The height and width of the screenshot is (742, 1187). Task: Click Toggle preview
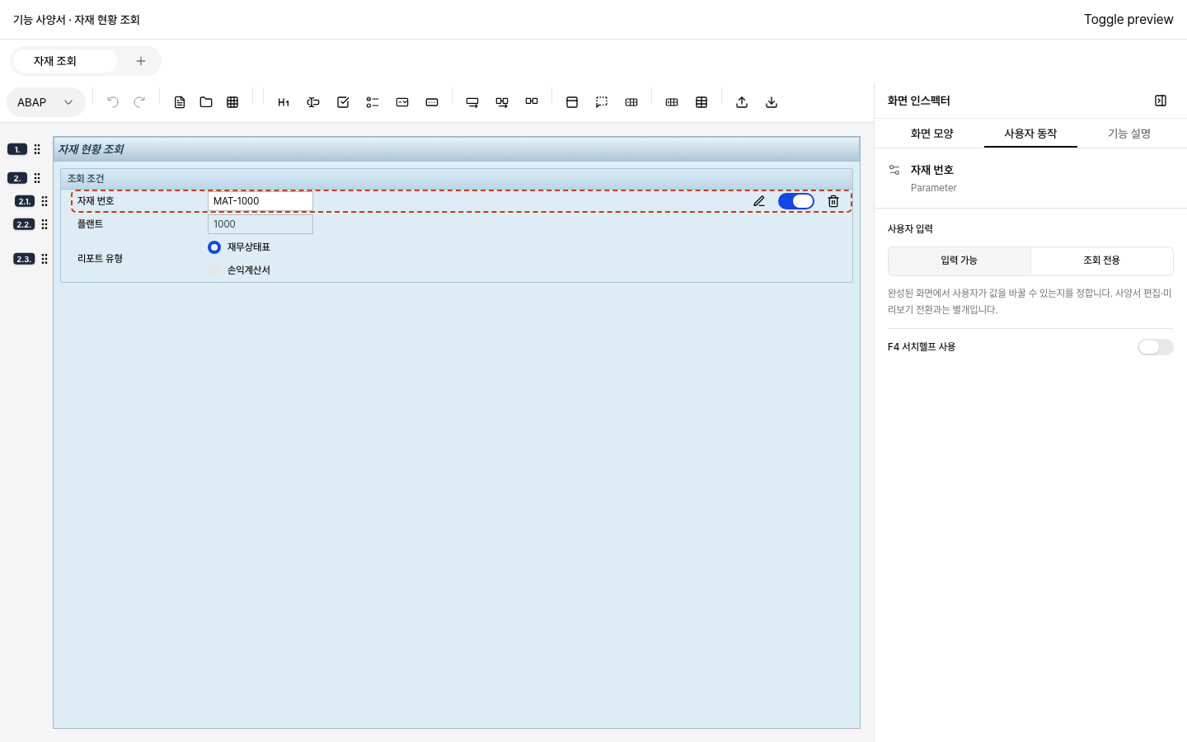pos(1128,20)
